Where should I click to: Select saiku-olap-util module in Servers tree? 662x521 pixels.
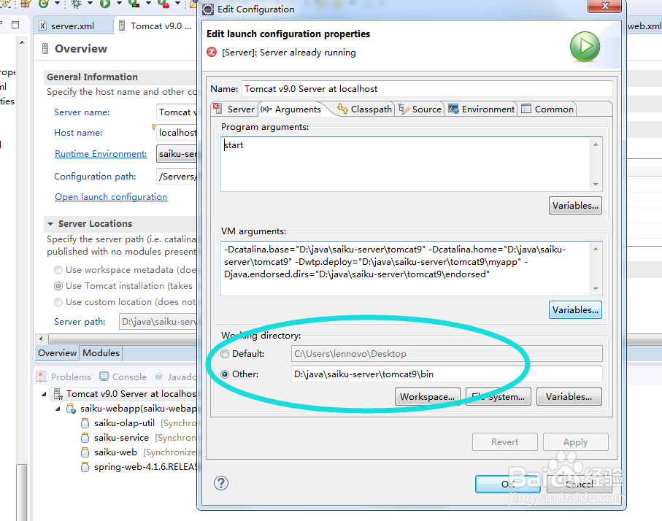(x=124, y=423)
